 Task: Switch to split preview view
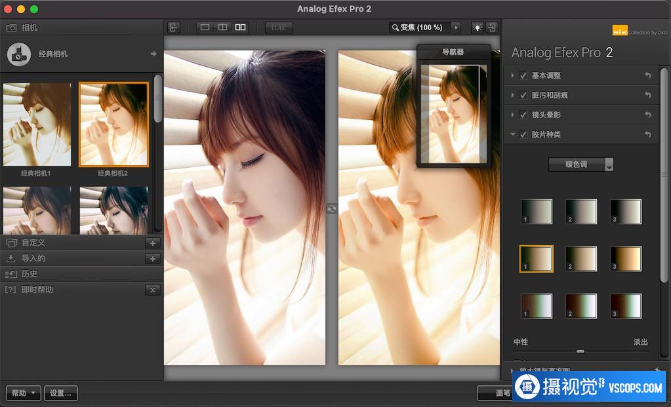click(x=222, y=28)
